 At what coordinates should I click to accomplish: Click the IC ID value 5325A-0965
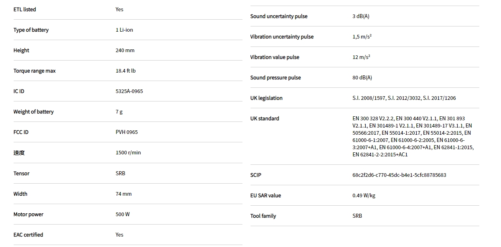point(129,91)
